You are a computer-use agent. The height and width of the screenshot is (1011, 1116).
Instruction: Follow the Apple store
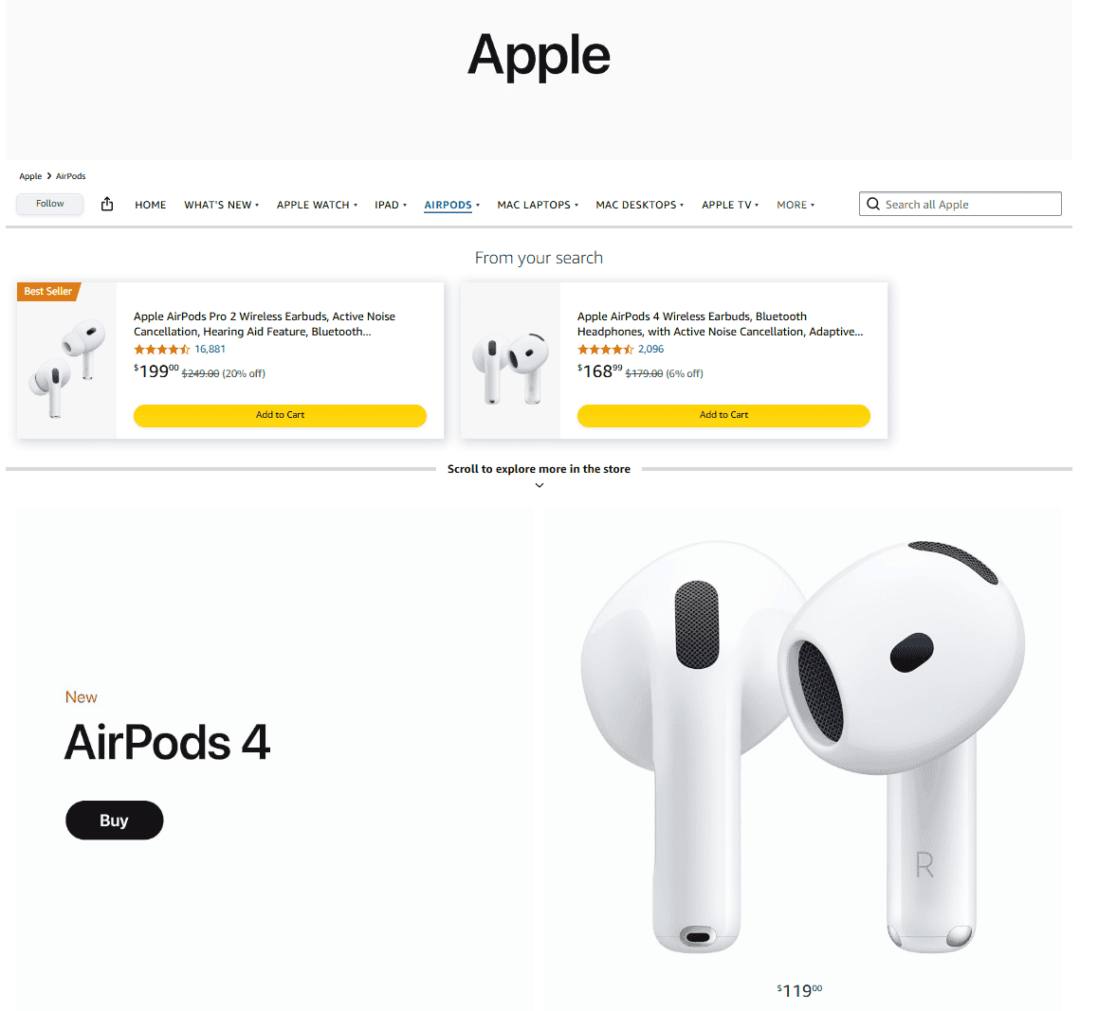click(50, 204)
